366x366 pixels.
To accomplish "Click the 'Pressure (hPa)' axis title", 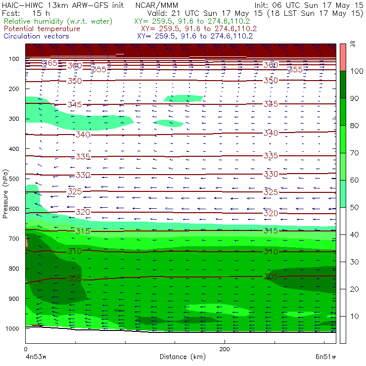I will point(5,194).
